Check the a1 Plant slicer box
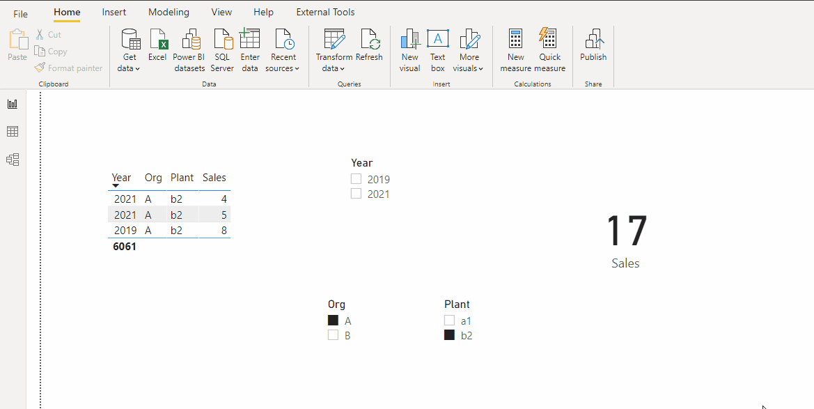The image size is (814, 409). pyautogui.click(x=449, y=320)
